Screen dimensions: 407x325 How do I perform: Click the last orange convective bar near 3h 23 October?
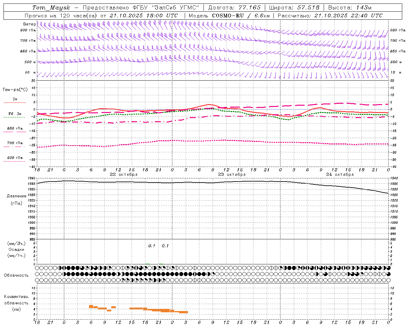183,312
